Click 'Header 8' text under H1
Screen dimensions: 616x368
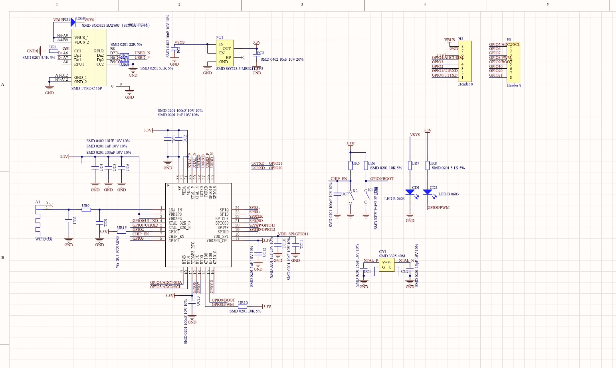click(x=514, y=85)
